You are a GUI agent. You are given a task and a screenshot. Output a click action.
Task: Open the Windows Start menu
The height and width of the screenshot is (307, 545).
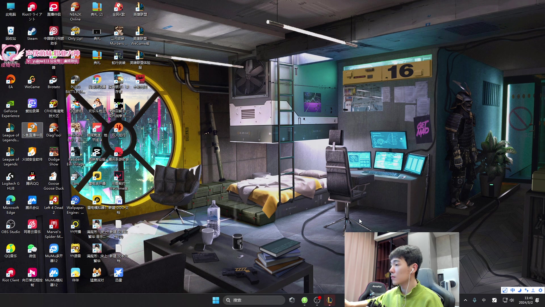click(x=216, y=300)
